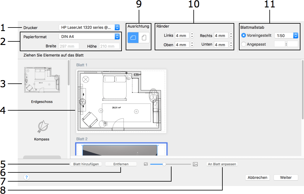Click the first Angepasst custom scale field

[x=279, y=44]
